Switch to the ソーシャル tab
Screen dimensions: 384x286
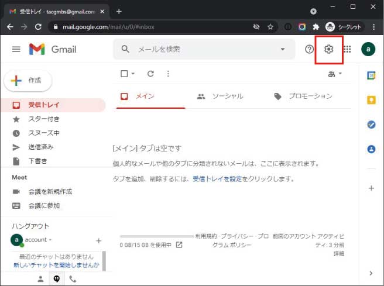click(x=221, y=96)
